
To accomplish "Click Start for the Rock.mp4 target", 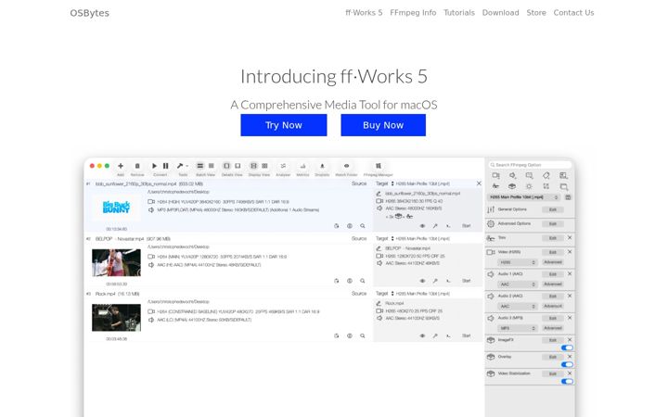I will [467, 335].
